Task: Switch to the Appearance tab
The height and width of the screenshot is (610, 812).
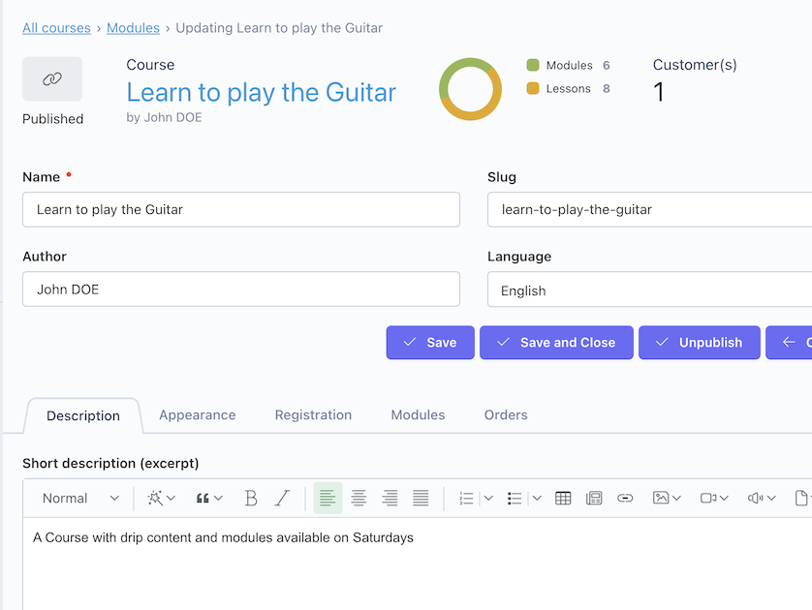Action: (198, 415)
